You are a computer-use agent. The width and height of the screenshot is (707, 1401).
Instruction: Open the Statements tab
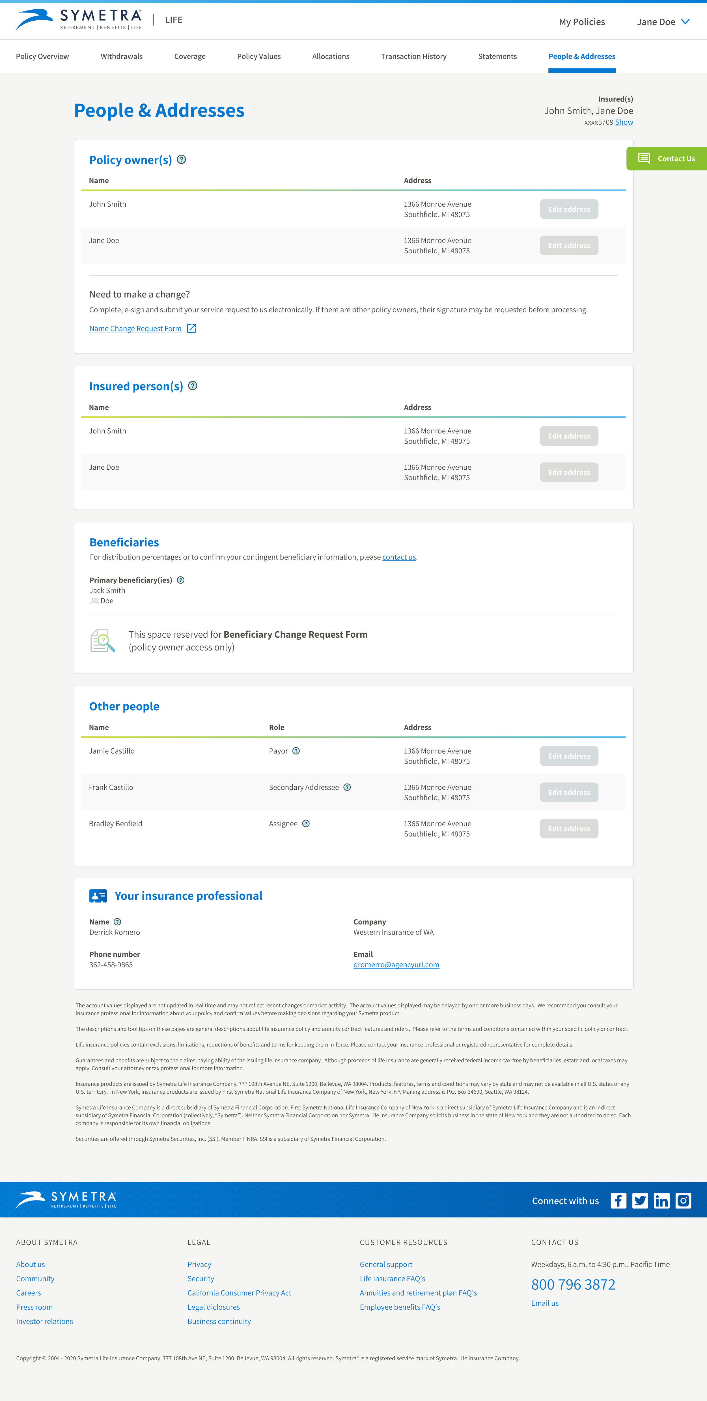click(497, 56)
